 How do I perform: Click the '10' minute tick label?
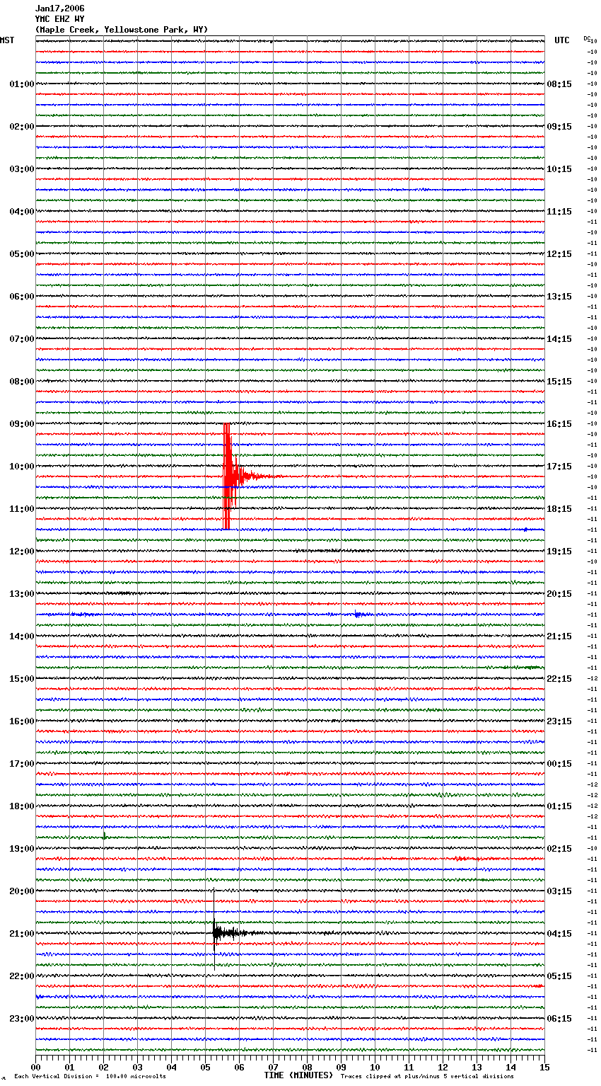(x=375, y=1068)
